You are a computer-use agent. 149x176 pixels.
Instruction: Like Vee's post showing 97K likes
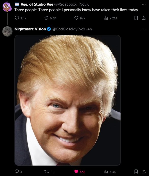coord(80,18)
